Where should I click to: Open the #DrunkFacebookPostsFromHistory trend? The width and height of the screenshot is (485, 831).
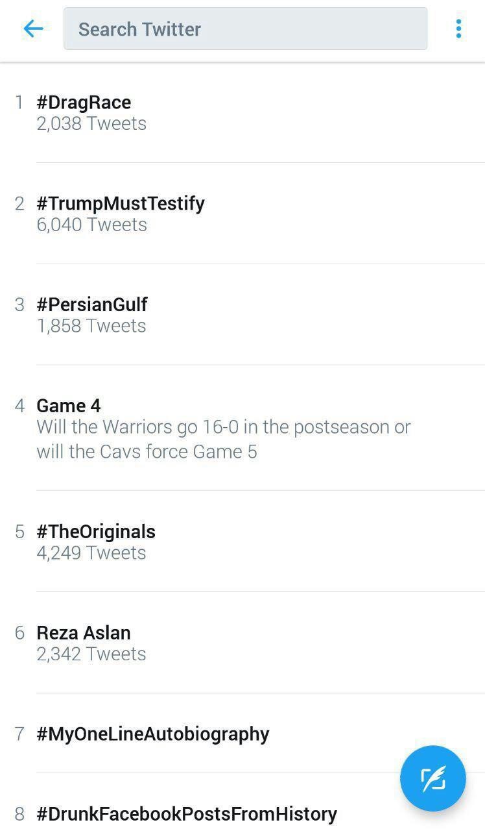pyautogui.click(x=187, y=814)
